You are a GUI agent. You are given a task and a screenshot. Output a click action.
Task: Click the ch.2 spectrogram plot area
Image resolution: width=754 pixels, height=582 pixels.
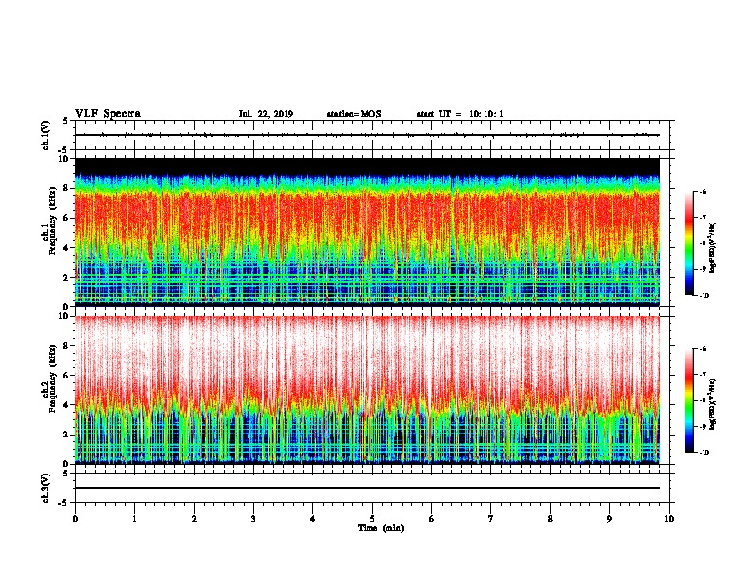367,390
